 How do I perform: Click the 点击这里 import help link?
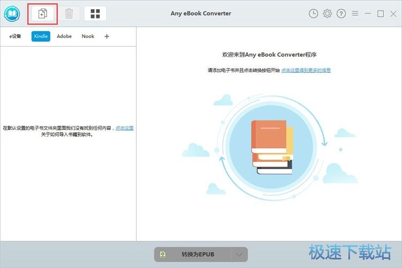[x=124, y=128]
